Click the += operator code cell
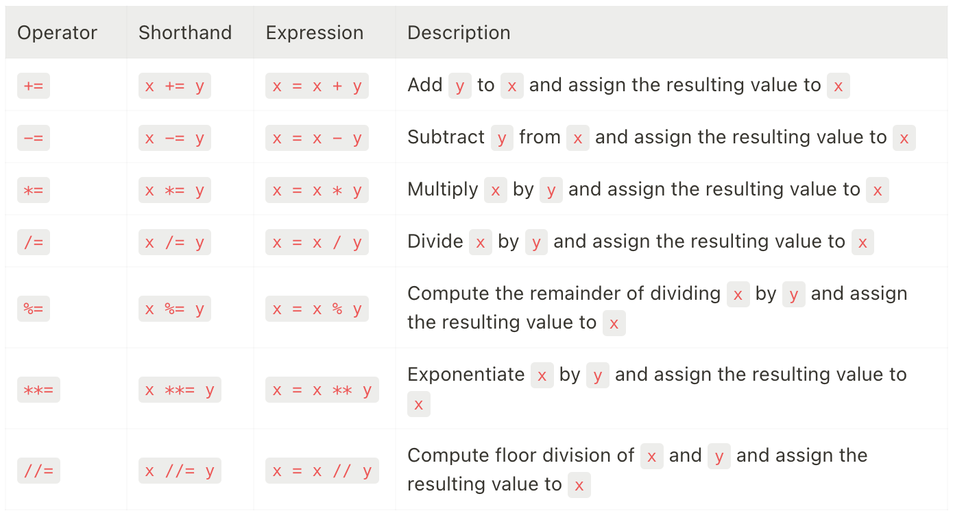The height and width of the screenshot is (520, 953). click(34, 86)
